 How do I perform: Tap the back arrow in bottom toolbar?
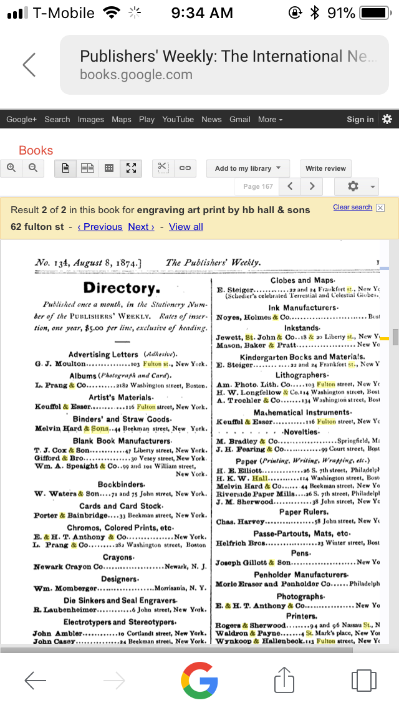click(x=36, y=681)
